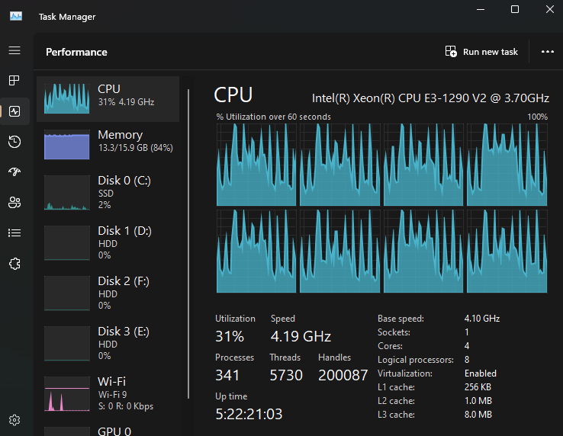Click the Task Manager app icon

point(16,16)
